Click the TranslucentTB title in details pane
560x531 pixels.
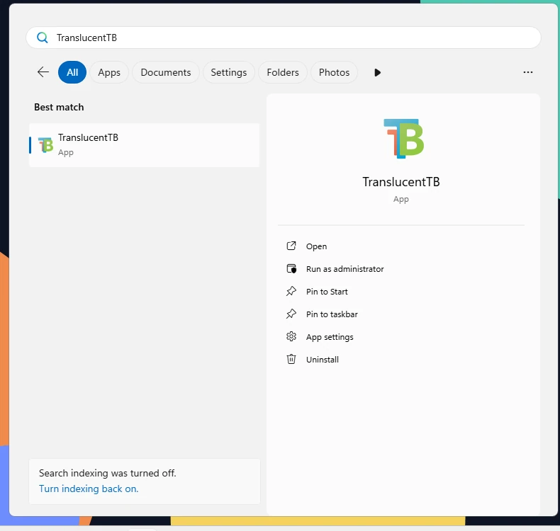pos(401,182)
